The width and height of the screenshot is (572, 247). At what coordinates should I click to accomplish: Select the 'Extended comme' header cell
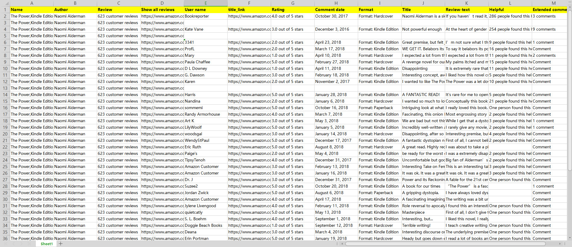coord(550,10)
